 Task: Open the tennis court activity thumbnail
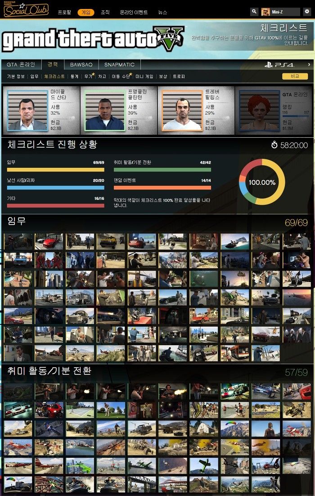pyautogui.click(x=80, y=410)
